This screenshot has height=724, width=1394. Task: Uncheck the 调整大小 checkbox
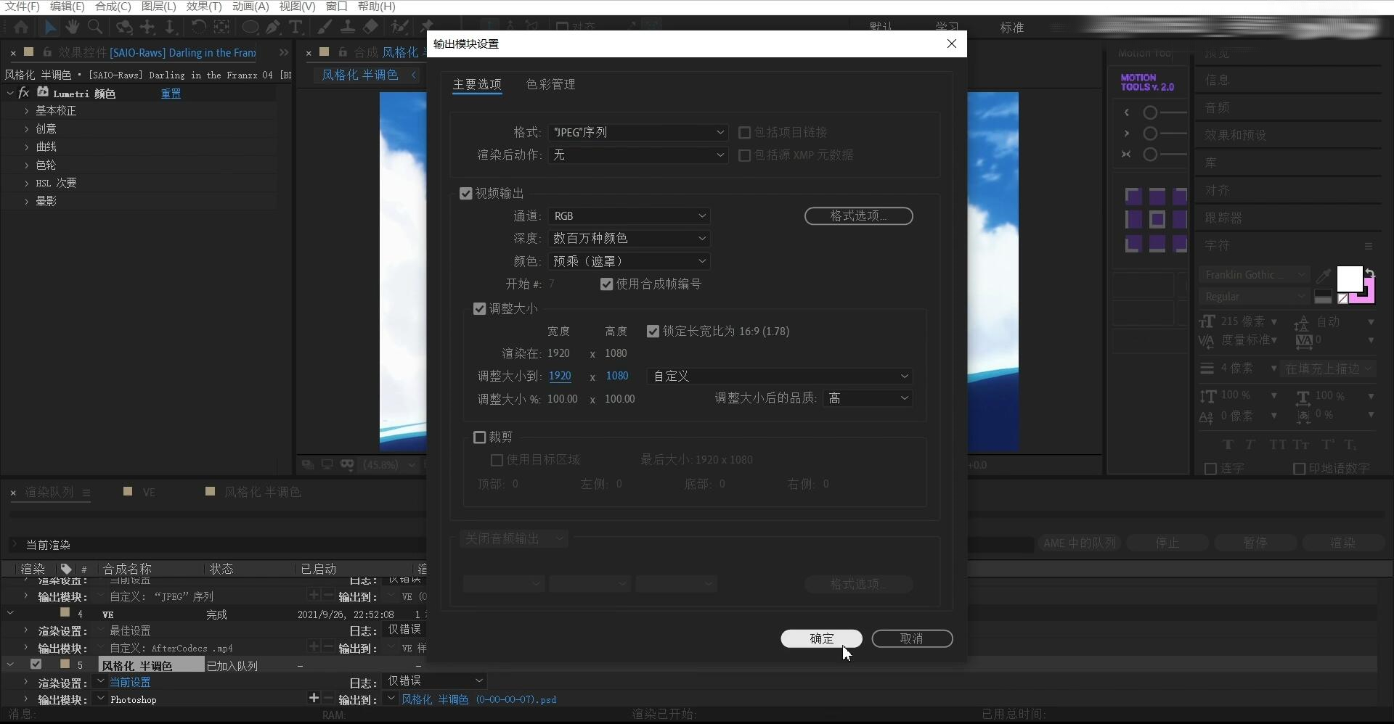(479, 309)
